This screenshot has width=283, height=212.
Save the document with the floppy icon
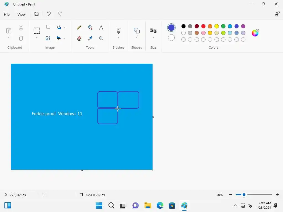(36, 14)
